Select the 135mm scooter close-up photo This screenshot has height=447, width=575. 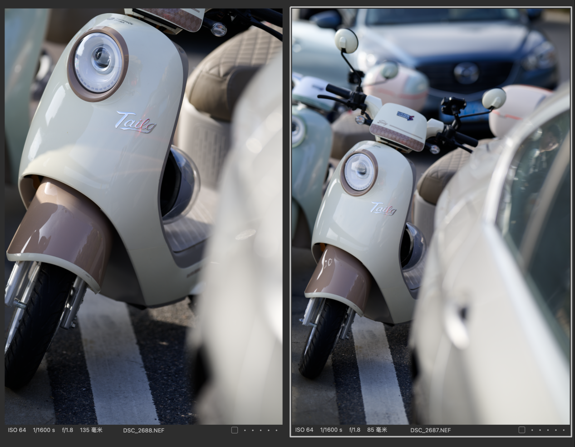[143, 216]
